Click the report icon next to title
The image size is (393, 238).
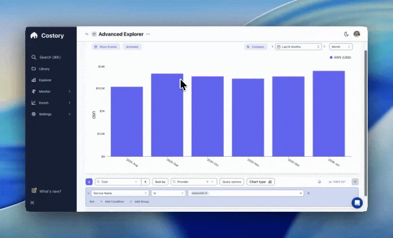(94, 34)
